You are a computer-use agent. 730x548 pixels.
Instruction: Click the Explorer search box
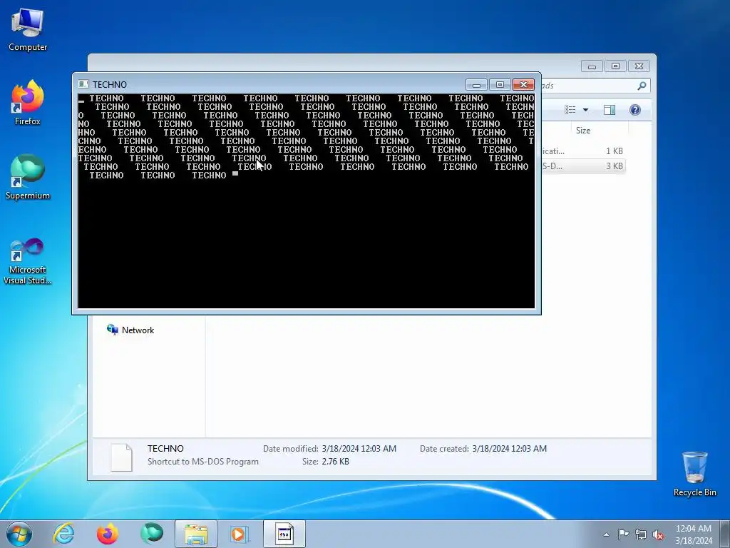pyautogui.click(x=595, y=86)
